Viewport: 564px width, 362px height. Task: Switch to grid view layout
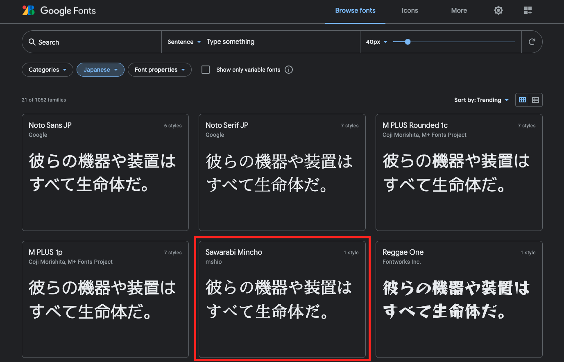coord(522,100)
